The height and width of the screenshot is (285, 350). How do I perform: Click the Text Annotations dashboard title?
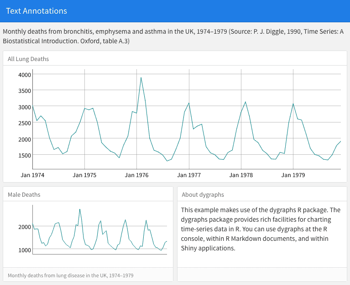pyautogui.click(x=37, y=11)
